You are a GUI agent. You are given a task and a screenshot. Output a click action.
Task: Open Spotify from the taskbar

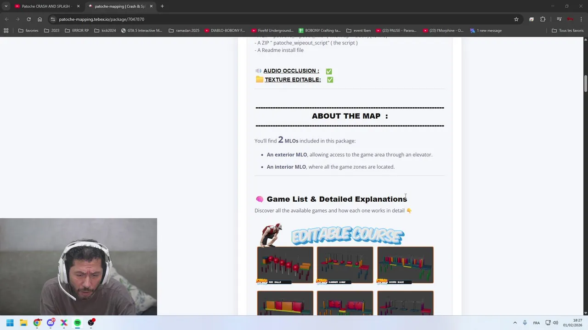(78, 323)
